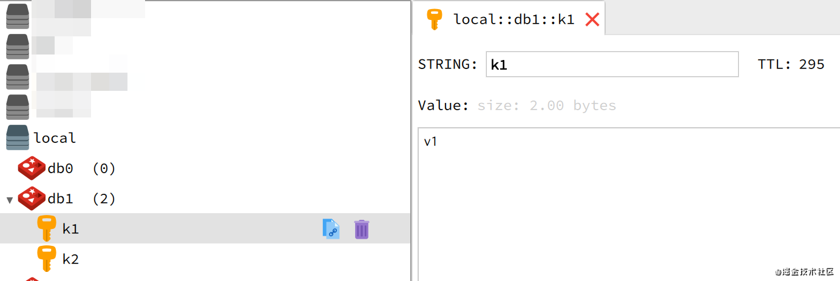The width and height of the screenshot is (840, 281).
Task: Select the k1 key name in the tree
Action: pyautogui.click(x=71, y=229)
